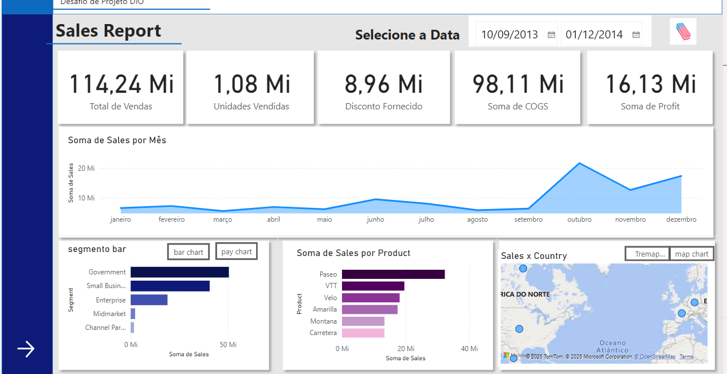
Task: Select the Unidades Vendidas card
Action: [251, 87]
